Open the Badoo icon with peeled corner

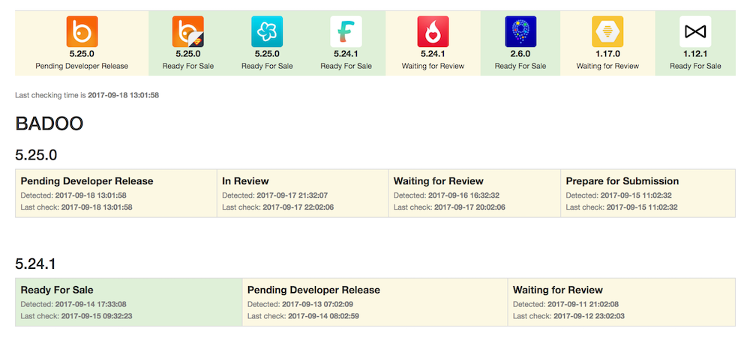(x=188, y=31)
